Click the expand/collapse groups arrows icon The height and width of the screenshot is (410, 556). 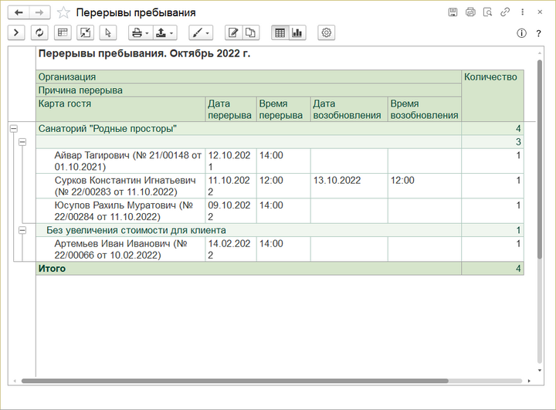[86, 32]
